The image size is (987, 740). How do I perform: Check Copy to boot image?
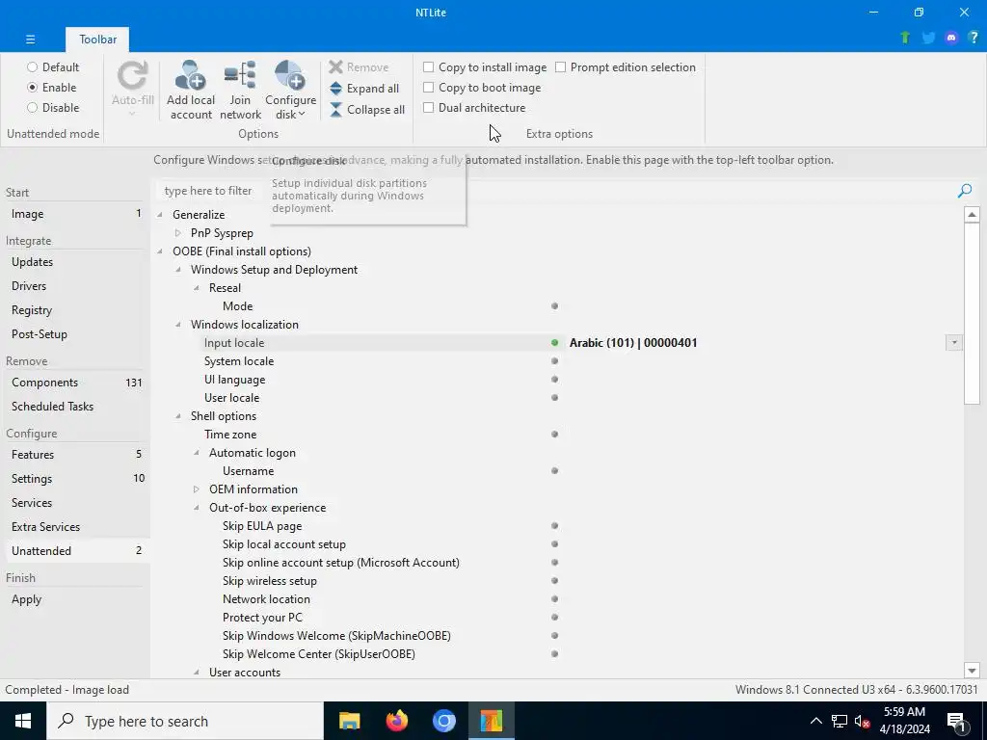coord(429,88)
